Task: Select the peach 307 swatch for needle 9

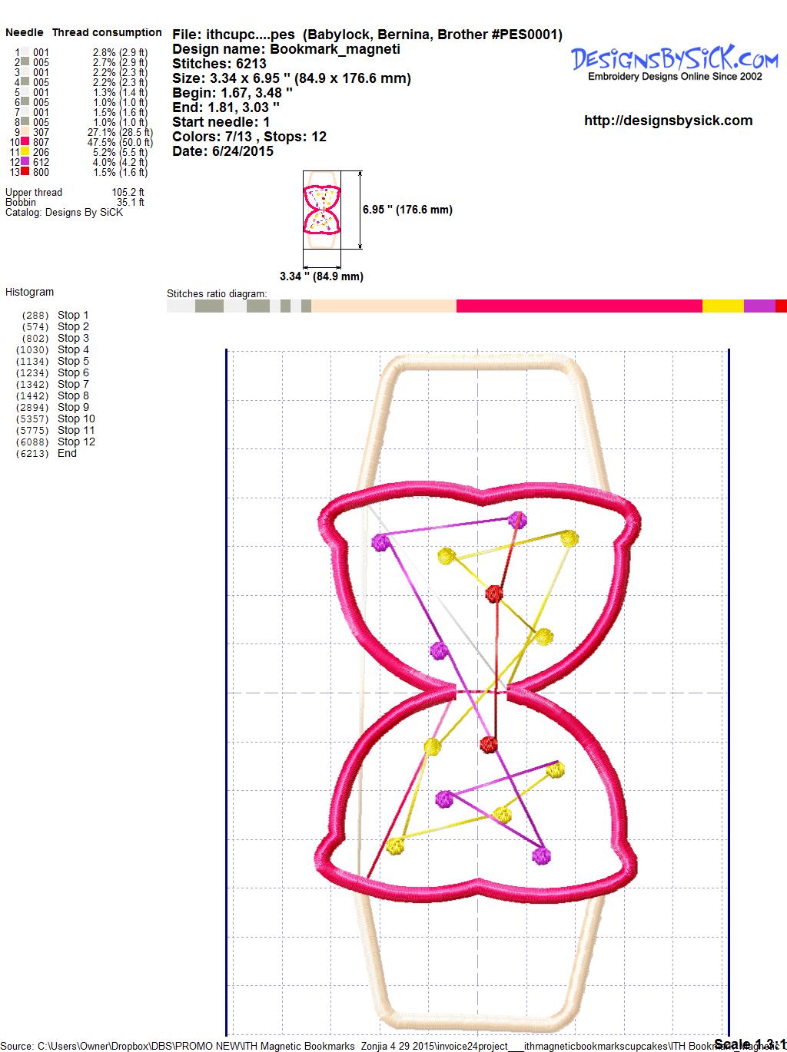Action: (x=25, y=133)
